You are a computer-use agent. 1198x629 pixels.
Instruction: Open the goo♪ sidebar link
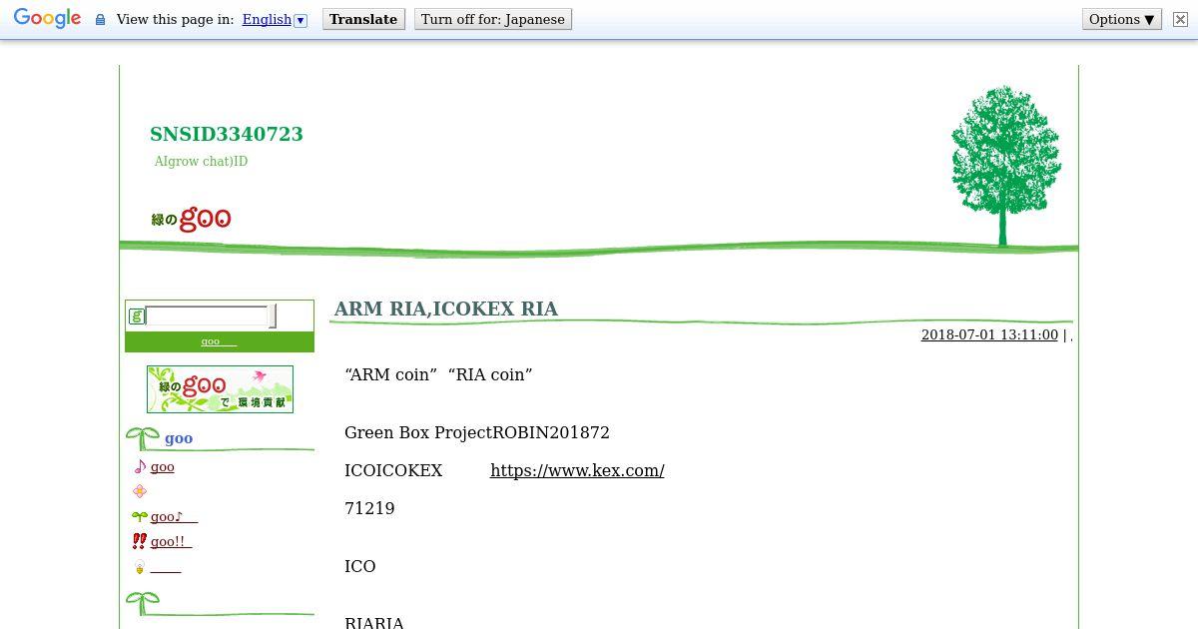click(x=174, y=517)
